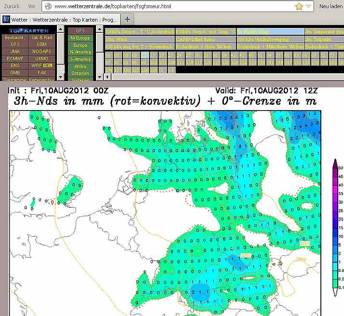Open a new tab with plus button
The image size is (344, 316).
pyautogui.click(x=127, y=19)
